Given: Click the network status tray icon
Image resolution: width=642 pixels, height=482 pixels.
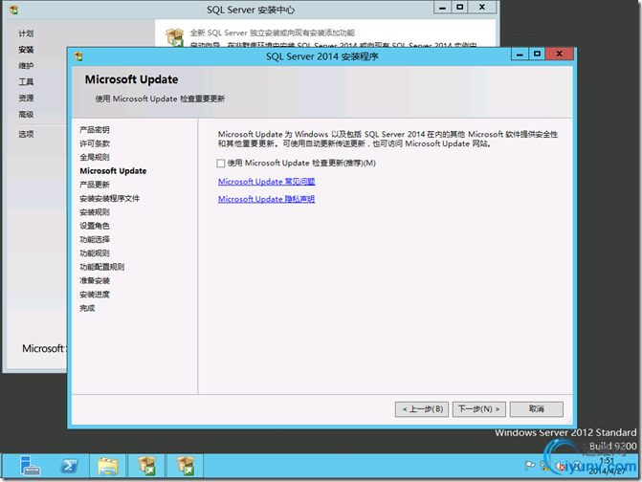Looking at the screenshot, I should tap(545, 466).
